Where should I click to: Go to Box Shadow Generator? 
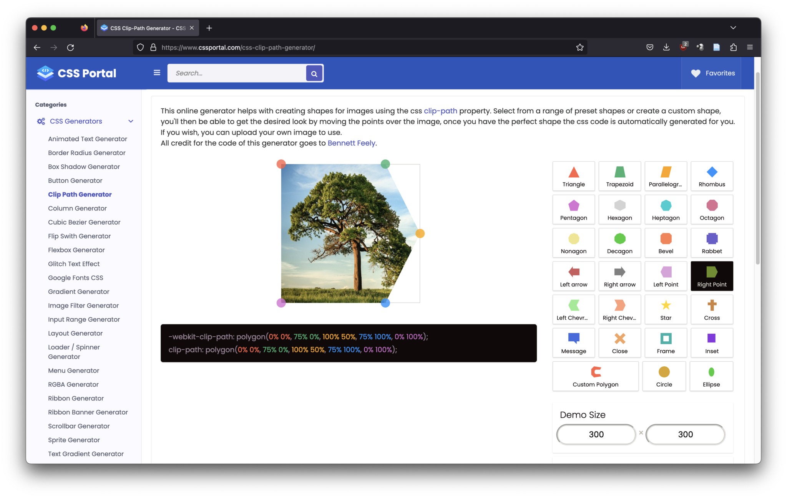84,167
